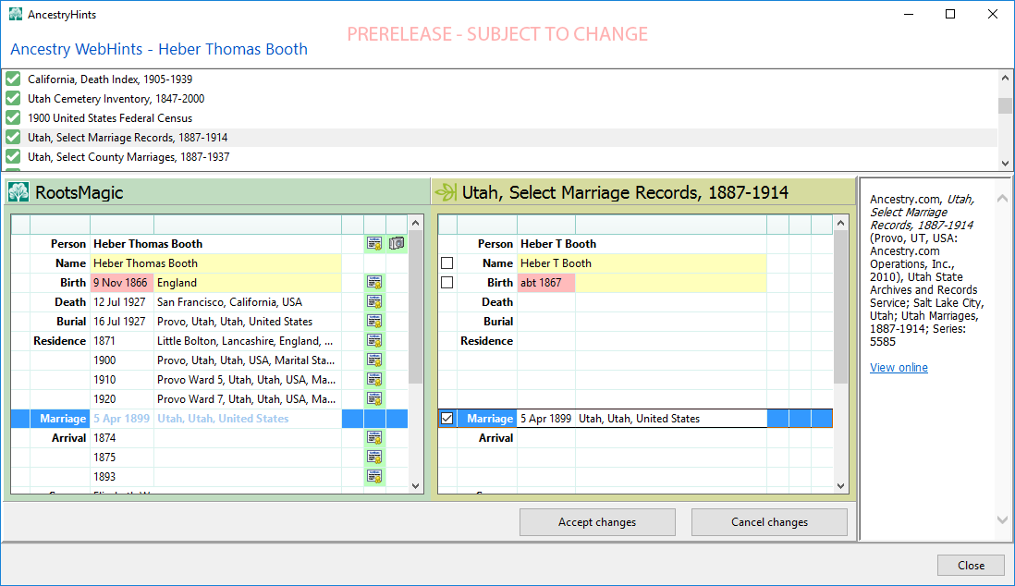Image resolution: width=1015 pixels, height=586 pixels.
Task: Click the RootsMagic tree logo icon
Action: click(x=18, y=192)
